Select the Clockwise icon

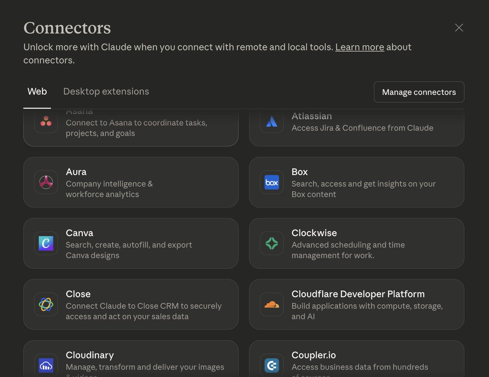tap(272, 243)
